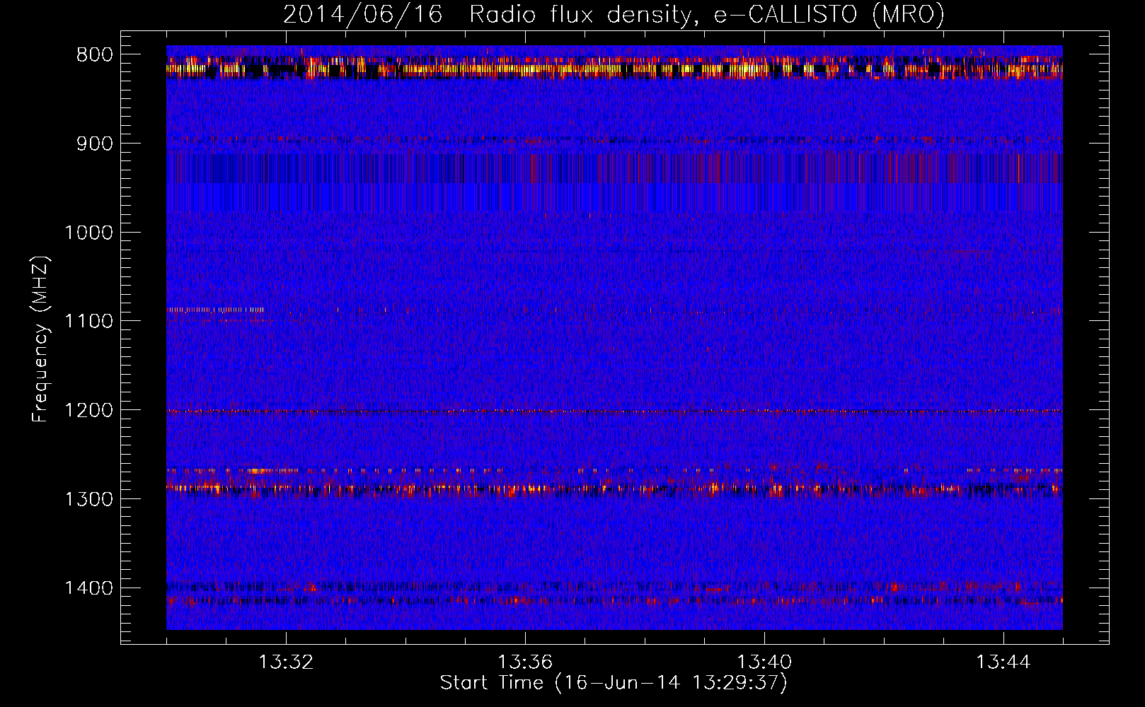Select the 1300 frequency tick label

pos(88,499)
